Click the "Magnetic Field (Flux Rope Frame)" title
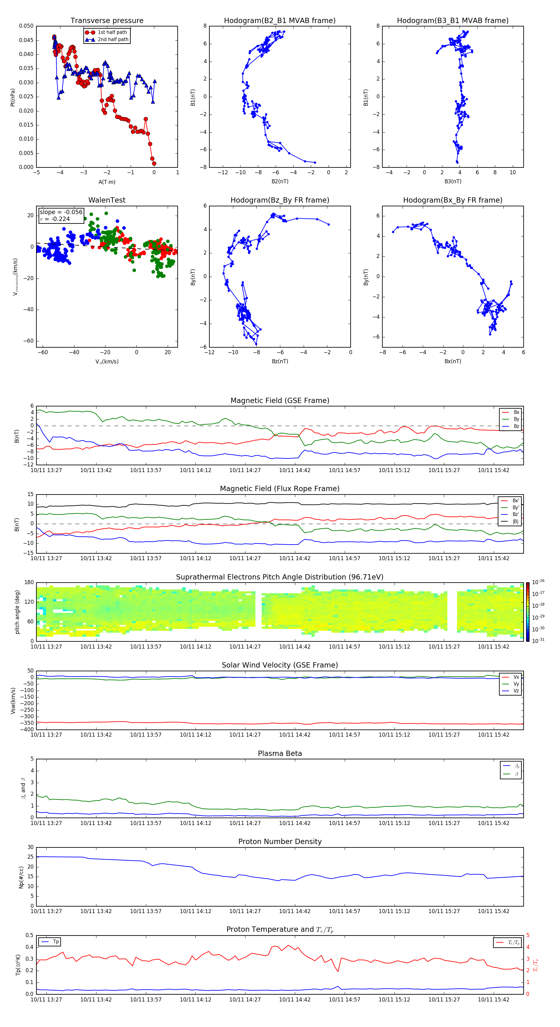The image size is (560, 1027). 280,489
